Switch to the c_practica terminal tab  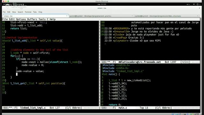coord(101,16)
